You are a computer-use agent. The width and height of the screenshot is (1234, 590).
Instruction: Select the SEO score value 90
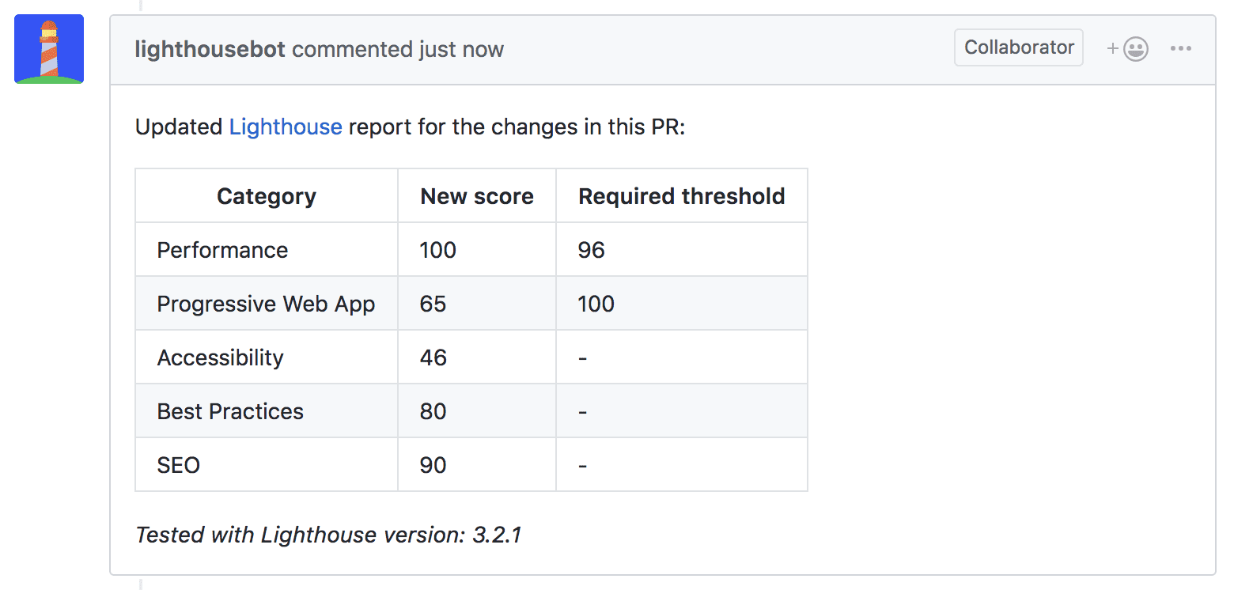432,465
